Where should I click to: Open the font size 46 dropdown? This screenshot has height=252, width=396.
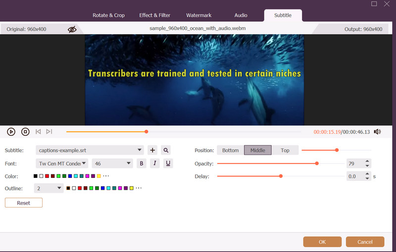coord(112,163)
